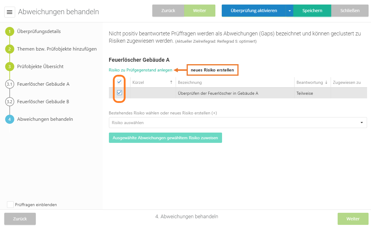Click the step 2 circle icon
This screenshot has height=227, width=371.
pyautogui.click(x=10, y=49)
